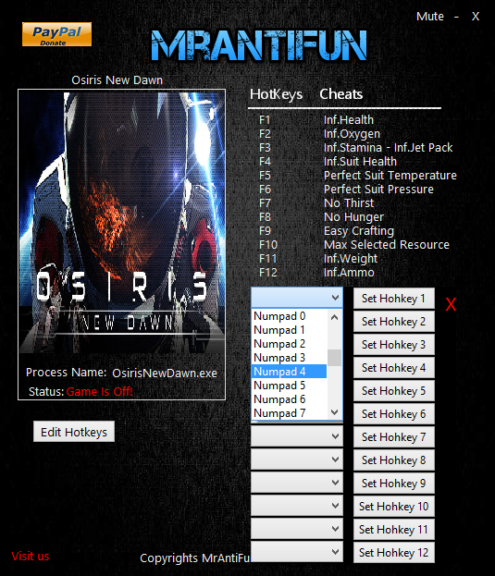Pick Numpad 5 from the list
Image resolution: width=495 pixels, height=576 pixels.
(290, 386)
